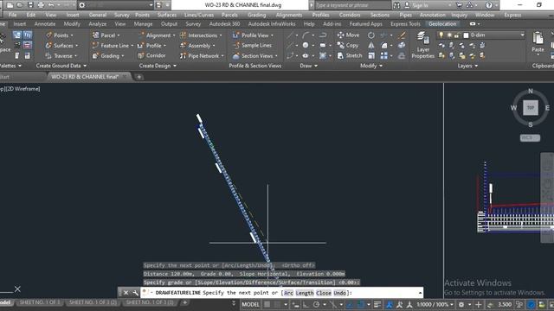Screen dimensions: 554x311
Task: Choose the Undo command option
Action: tap(339, 293)
